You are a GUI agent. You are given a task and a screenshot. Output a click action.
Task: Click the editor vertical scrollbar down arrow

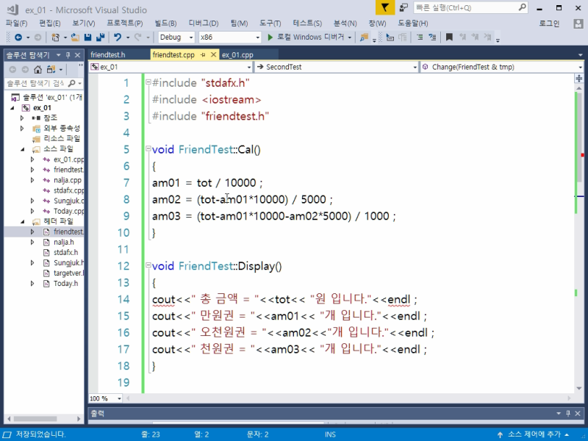(578, 389)
